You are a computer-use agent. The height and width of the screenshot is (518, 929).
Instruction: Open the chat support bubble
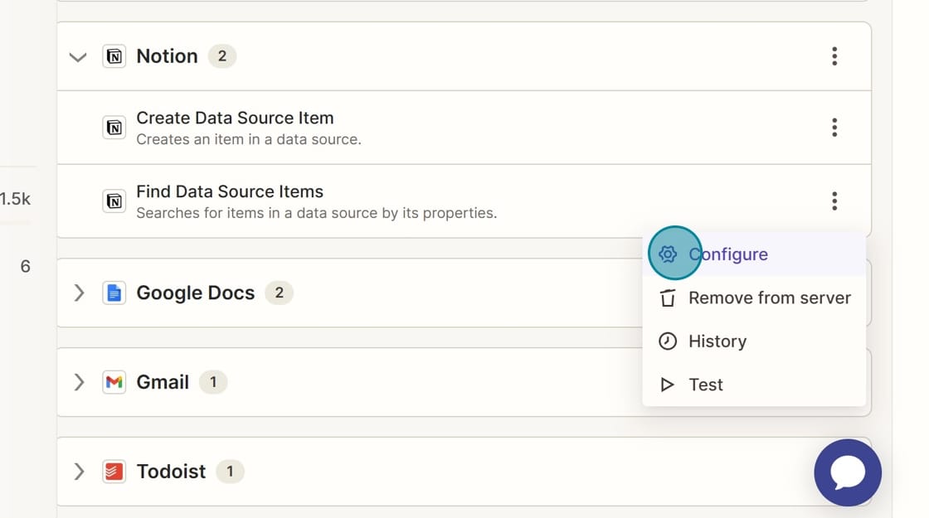coord(848,472)
